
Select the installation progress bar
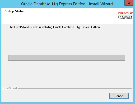tap(67, 58)
